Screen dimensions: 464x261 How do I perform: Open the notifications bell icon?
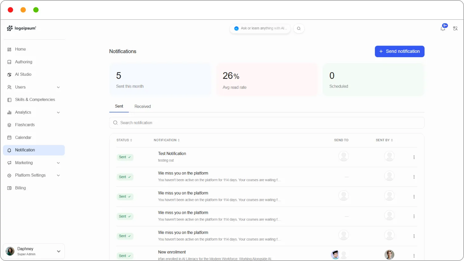click(x=443, y=28)
